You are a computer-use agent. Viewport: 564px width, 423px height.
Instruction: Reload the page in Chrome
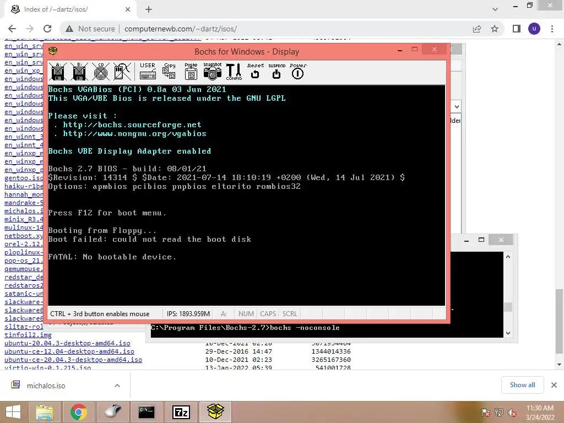point(47,29)
